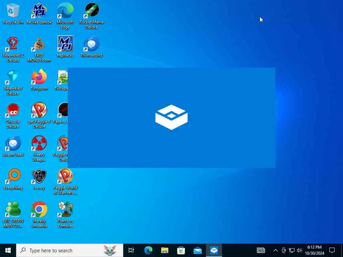This screenshot has width=343, height=257.
Task: Open the Windows Start menu
Action: click(x=8, y=250)
